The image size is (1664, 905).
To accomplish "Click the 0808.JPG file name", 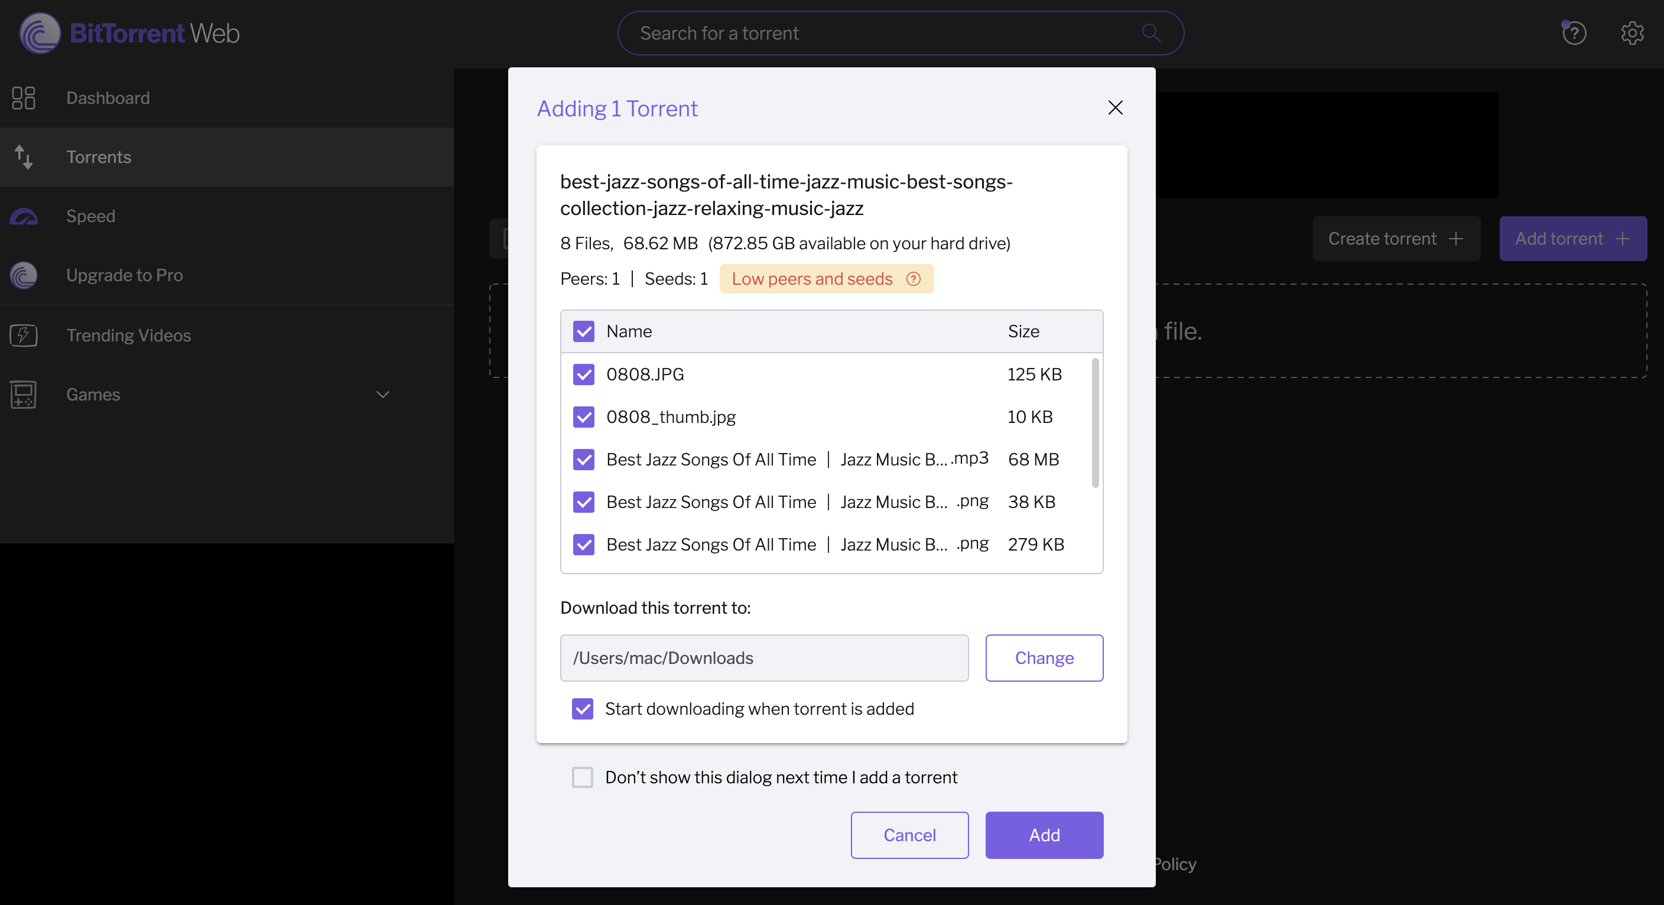I will pyautogui.click(x=645, y=374).
